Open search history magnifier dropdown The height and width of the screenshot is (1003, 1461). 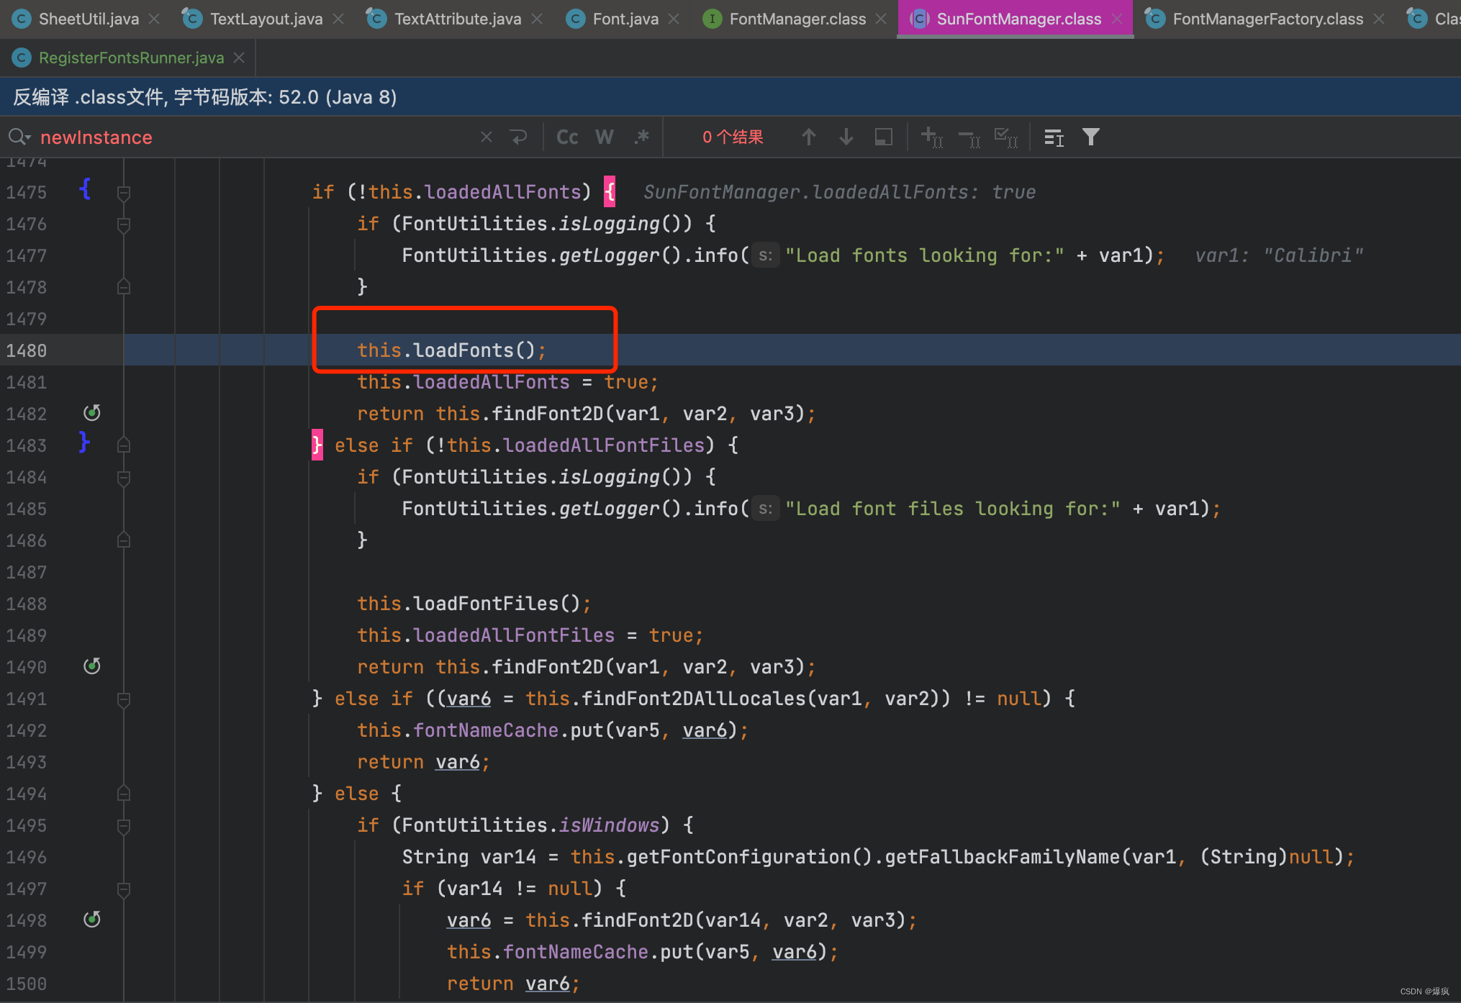pos(19,137)
